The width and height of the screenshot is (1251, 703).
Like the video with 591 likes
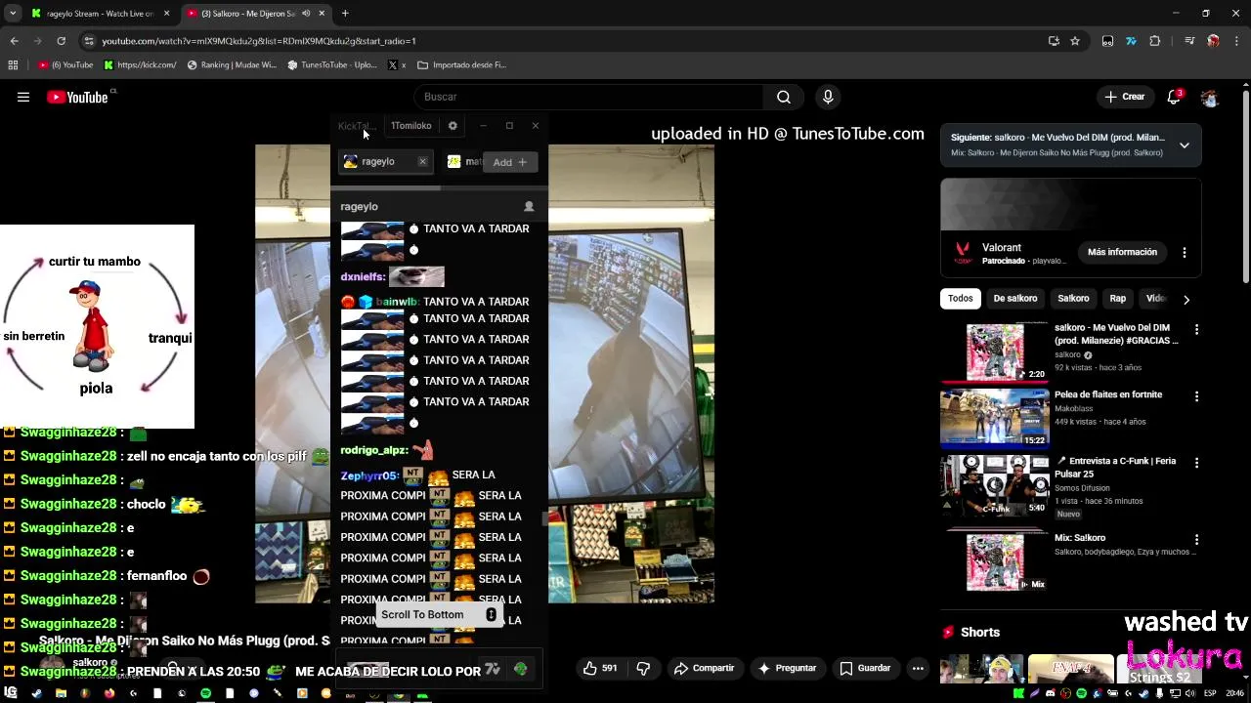[600, 668]
